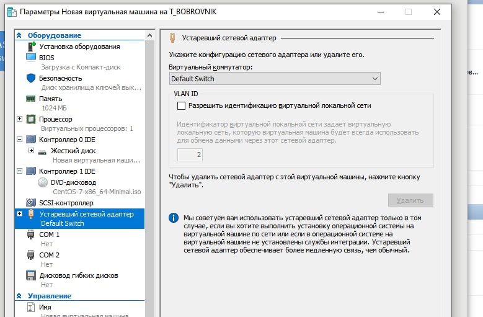Collapse the Контроллер 1 IDE node

tap(19, 171)
